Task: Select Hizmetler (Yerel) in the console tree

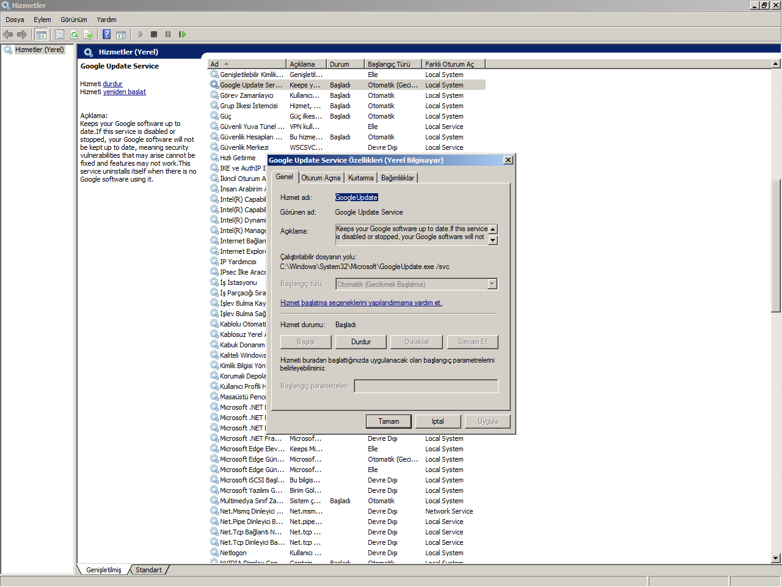Action: point(39,50)
